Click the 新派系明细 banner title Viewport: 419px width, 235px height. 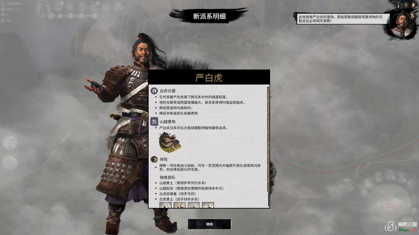[209, 16]
